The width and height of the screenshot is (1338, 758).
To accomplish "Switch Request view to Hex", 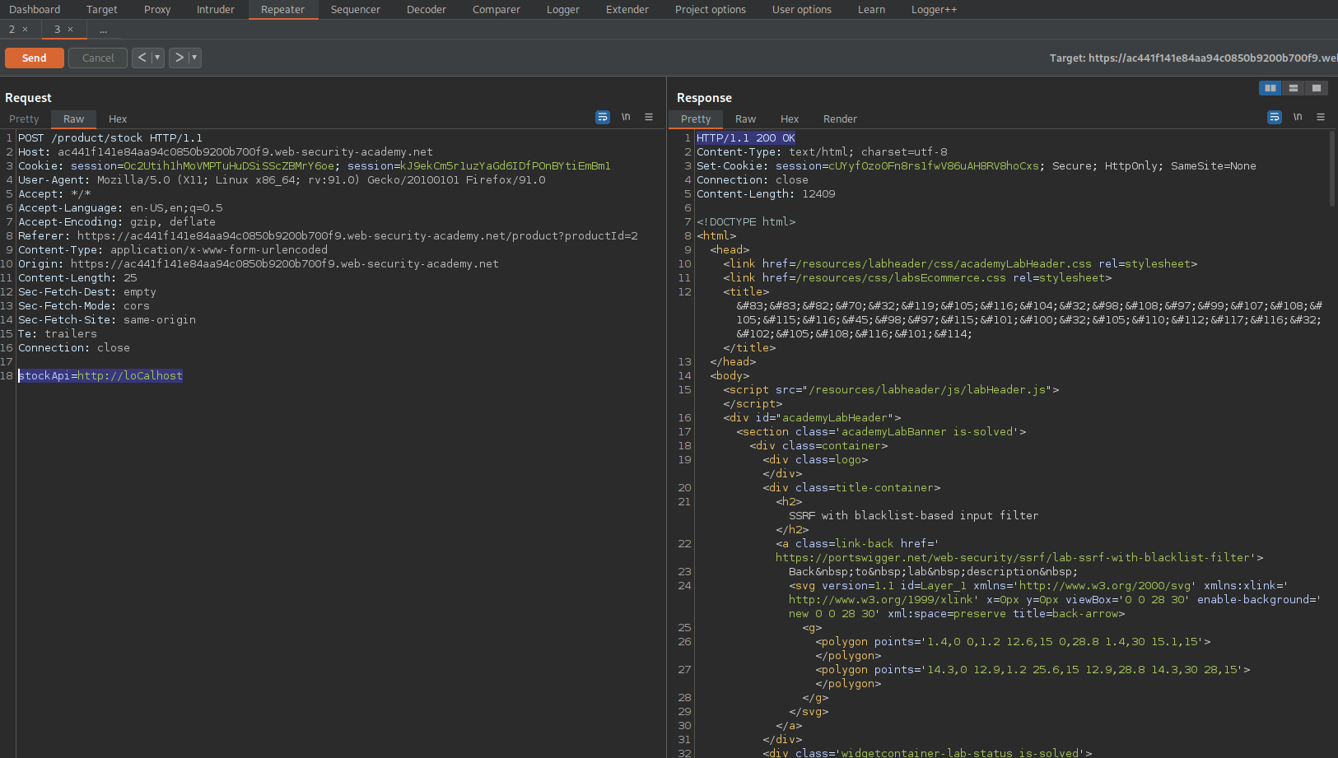I will tap(118, 119).
